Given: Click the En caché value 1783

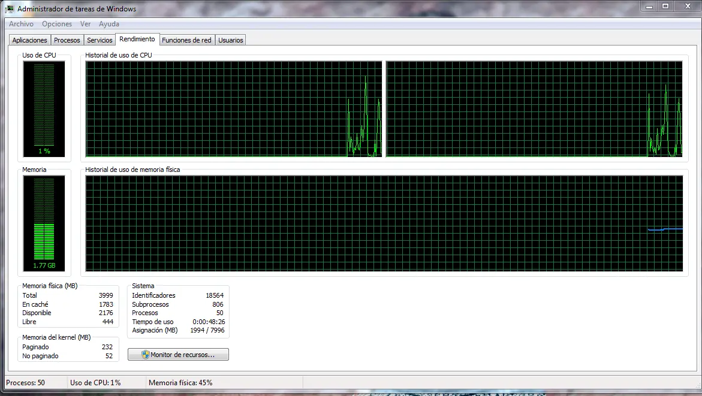Looking at the screenshot, I should [106, 304].
